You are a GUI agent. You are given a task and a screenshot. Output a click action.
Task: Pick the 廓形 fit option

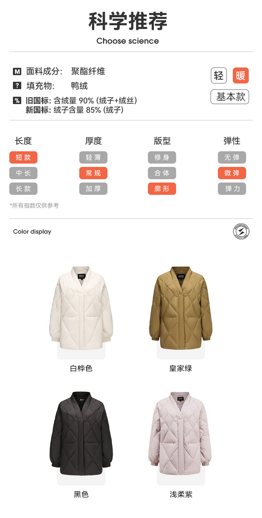162,189
